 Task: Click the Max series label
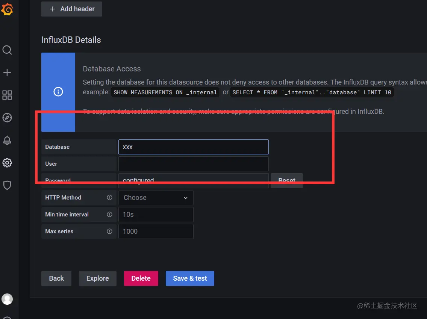click(x=59, y=231)
